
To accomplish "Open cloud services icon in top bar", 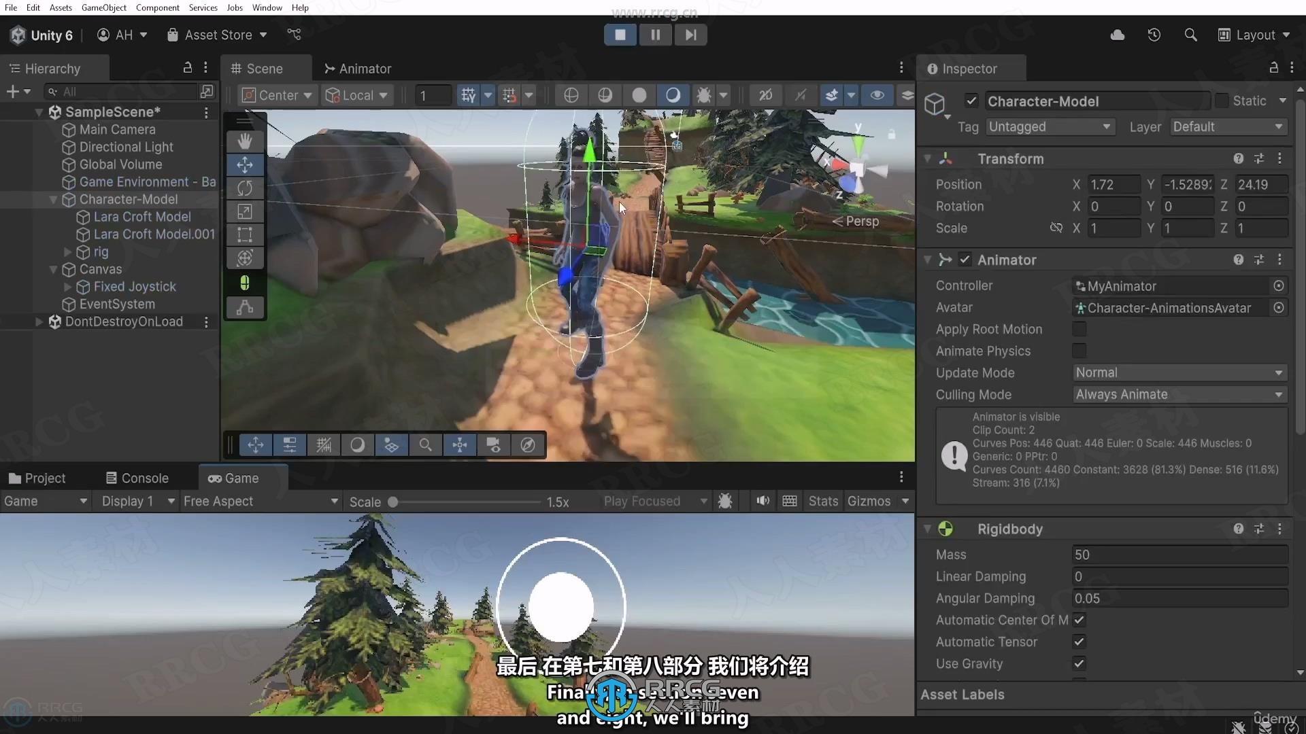I will point(1118,35).
